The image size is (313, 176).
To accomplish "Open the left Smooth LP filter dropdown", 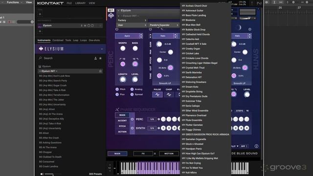I will pos(165,83).
